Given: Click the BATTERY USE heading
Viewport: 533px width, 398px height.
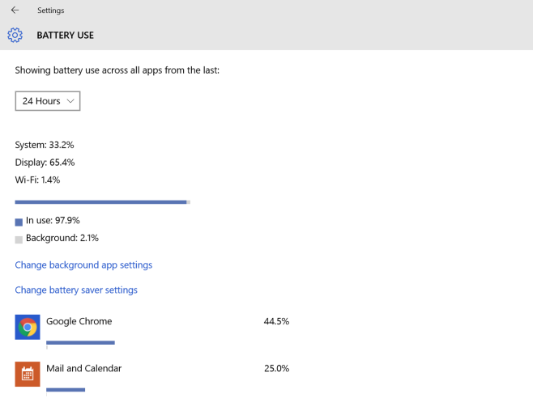Looking at the screenshot, I should tap(66, 36).
